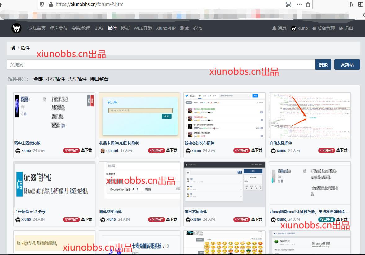Open 自助友链插件 thread title
The width and height of the screenshot is (365, 255).
click(x=281, y=143)
